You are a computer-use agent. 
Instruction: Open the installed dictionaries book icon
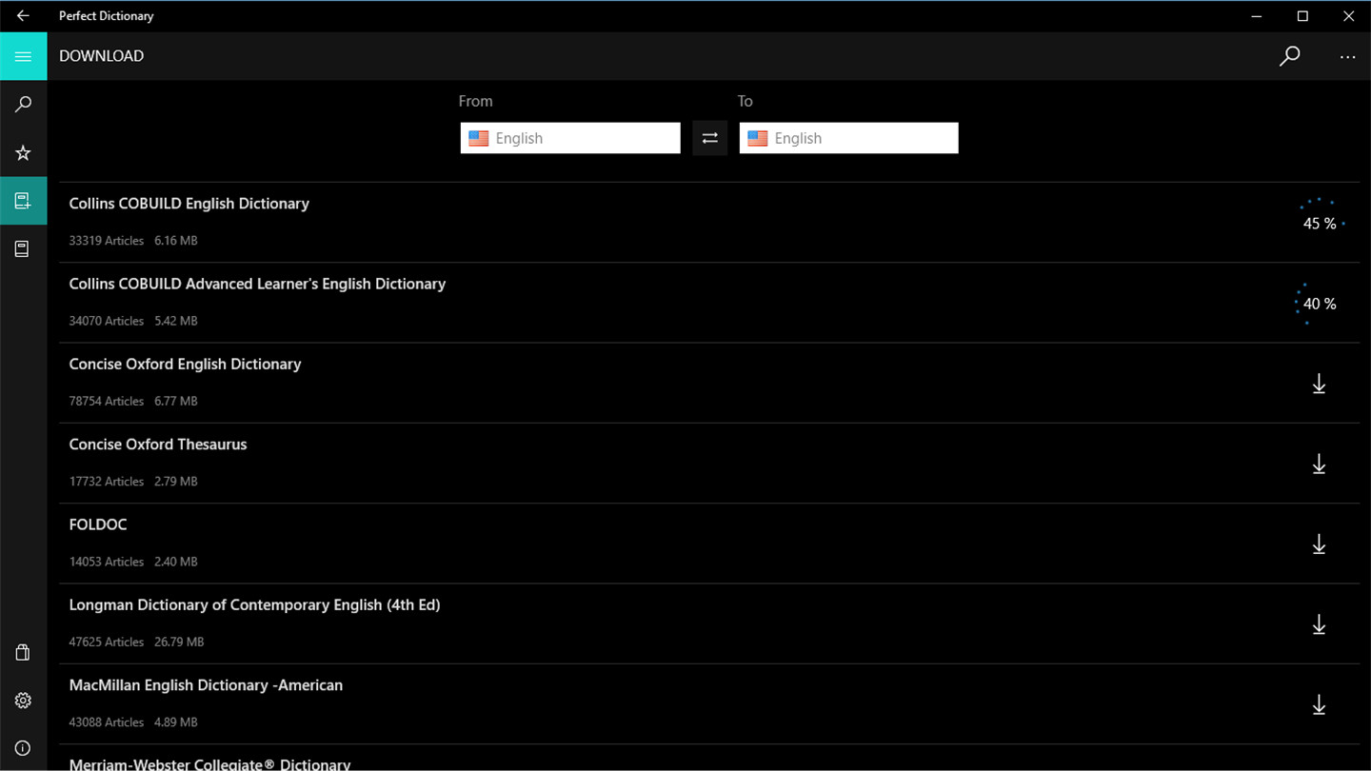point(23,249)
